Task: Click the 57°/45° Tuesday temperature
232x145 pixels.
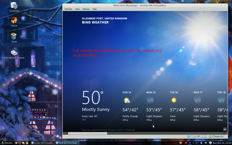Action: click(177, 110)
